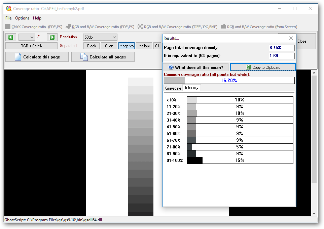Open the Options menu
The width and height of the screenshot is (324, 229).
pos(22,18)
